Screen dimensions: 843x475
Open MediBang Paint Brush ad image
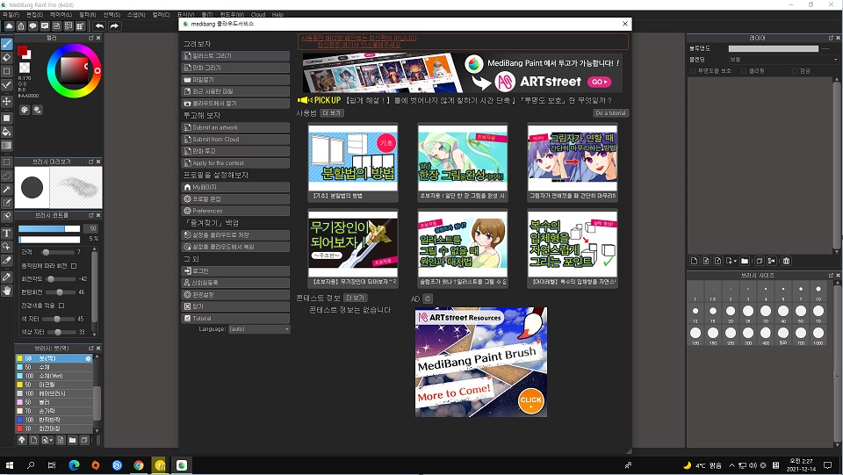(480, 362)
